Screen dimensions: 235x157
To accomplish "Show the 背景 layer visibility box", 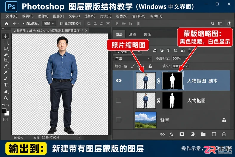I will (x=119, y=120).
